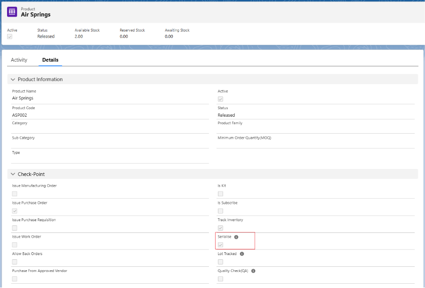
Task: Toggle the Track Inventory checkbox
Action: (x=220, y=228)
